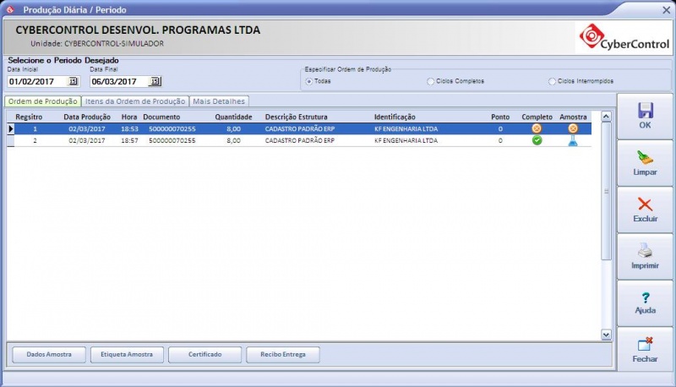Click the app icon in title bar

(10, 9)
